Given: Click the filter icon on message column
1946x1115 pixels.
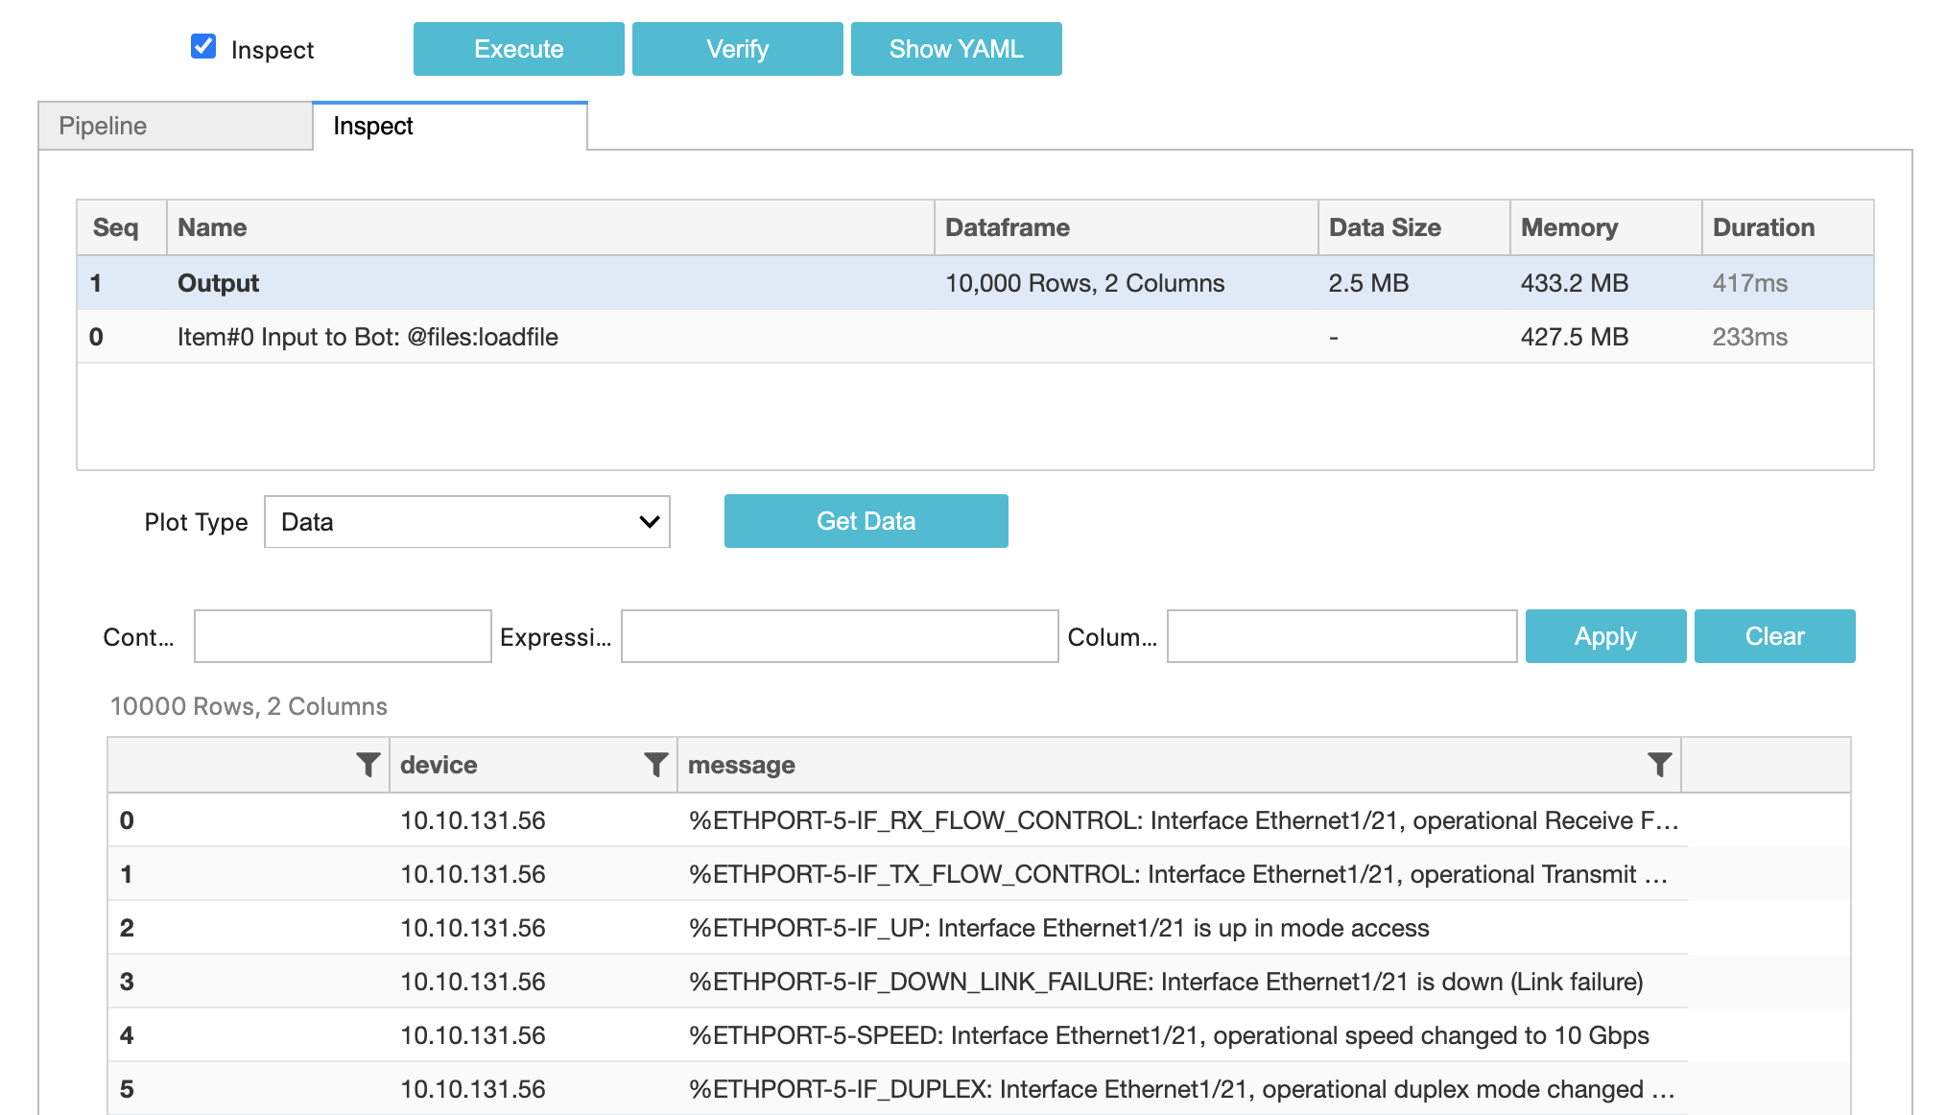Looking at the screenshot, I should point(1659,765).
